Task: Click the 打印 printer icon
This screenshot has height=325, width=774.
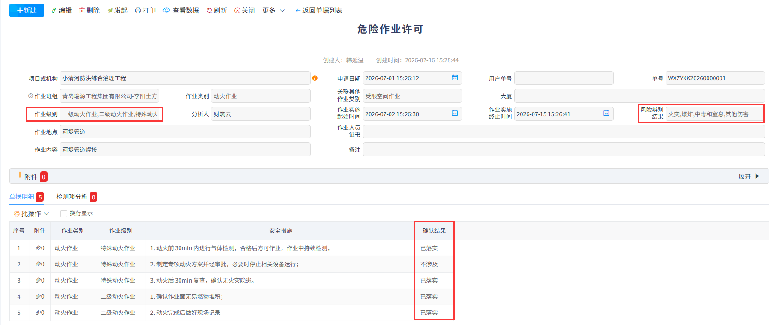Action: [x=138, y=11]
